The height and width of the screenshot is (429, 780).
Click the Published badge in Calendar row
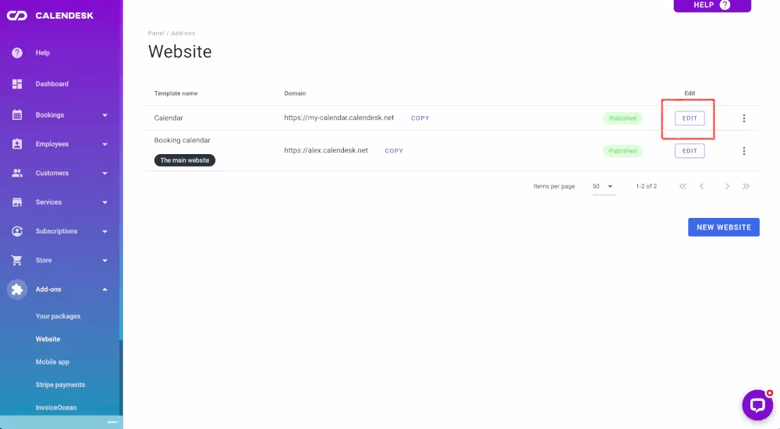pyautogui.click(x=622, y=118)
